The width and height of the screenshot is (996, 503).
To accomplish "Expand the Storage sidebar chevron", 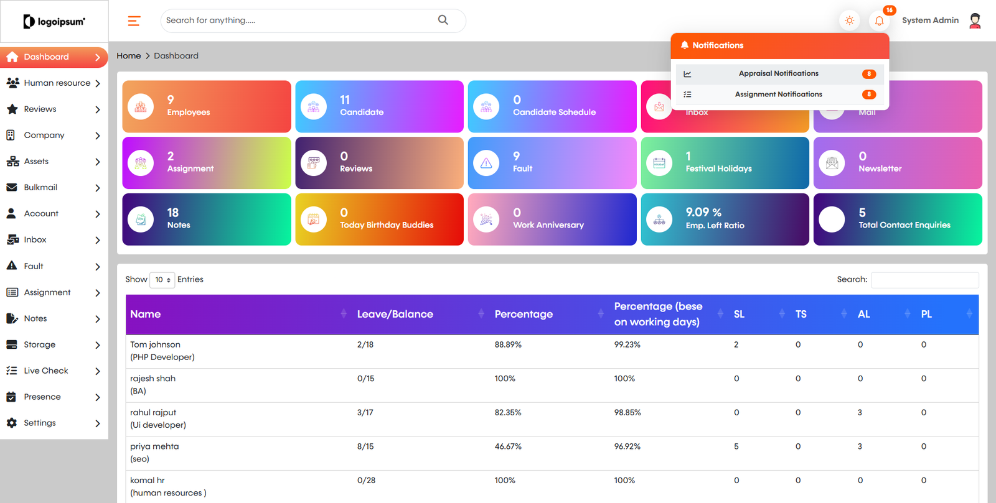I will [x=98, y=345].
